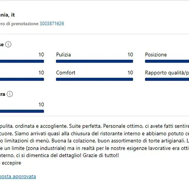
Task: Click the review line 'Grazie di tutto!!'
Action: coord(101,155)
